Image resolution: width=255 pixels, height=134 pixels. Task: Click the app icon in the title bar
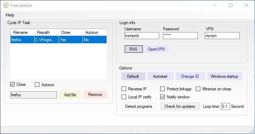6,5
